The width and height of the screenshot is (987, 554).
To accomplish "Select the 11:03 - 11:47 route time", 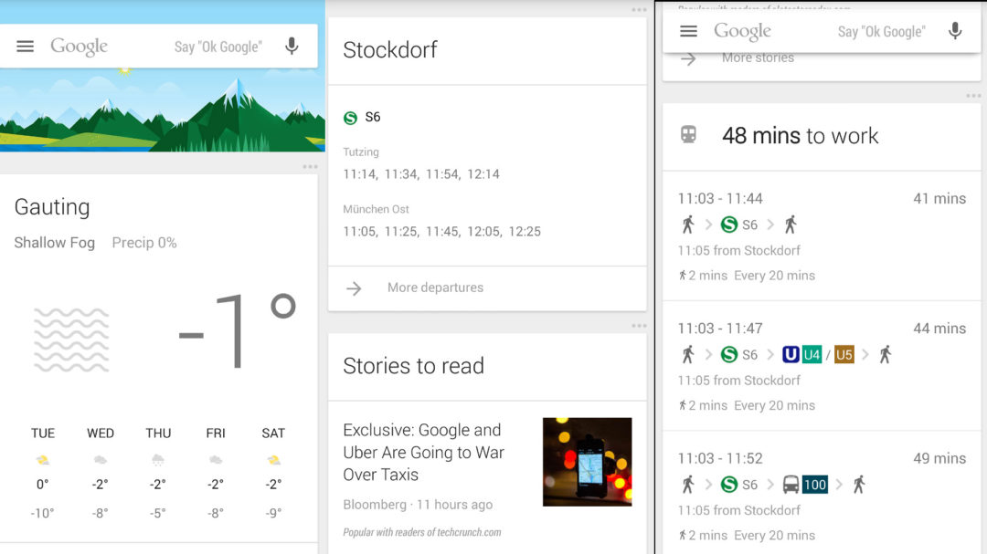I will [x=720, y=329].
